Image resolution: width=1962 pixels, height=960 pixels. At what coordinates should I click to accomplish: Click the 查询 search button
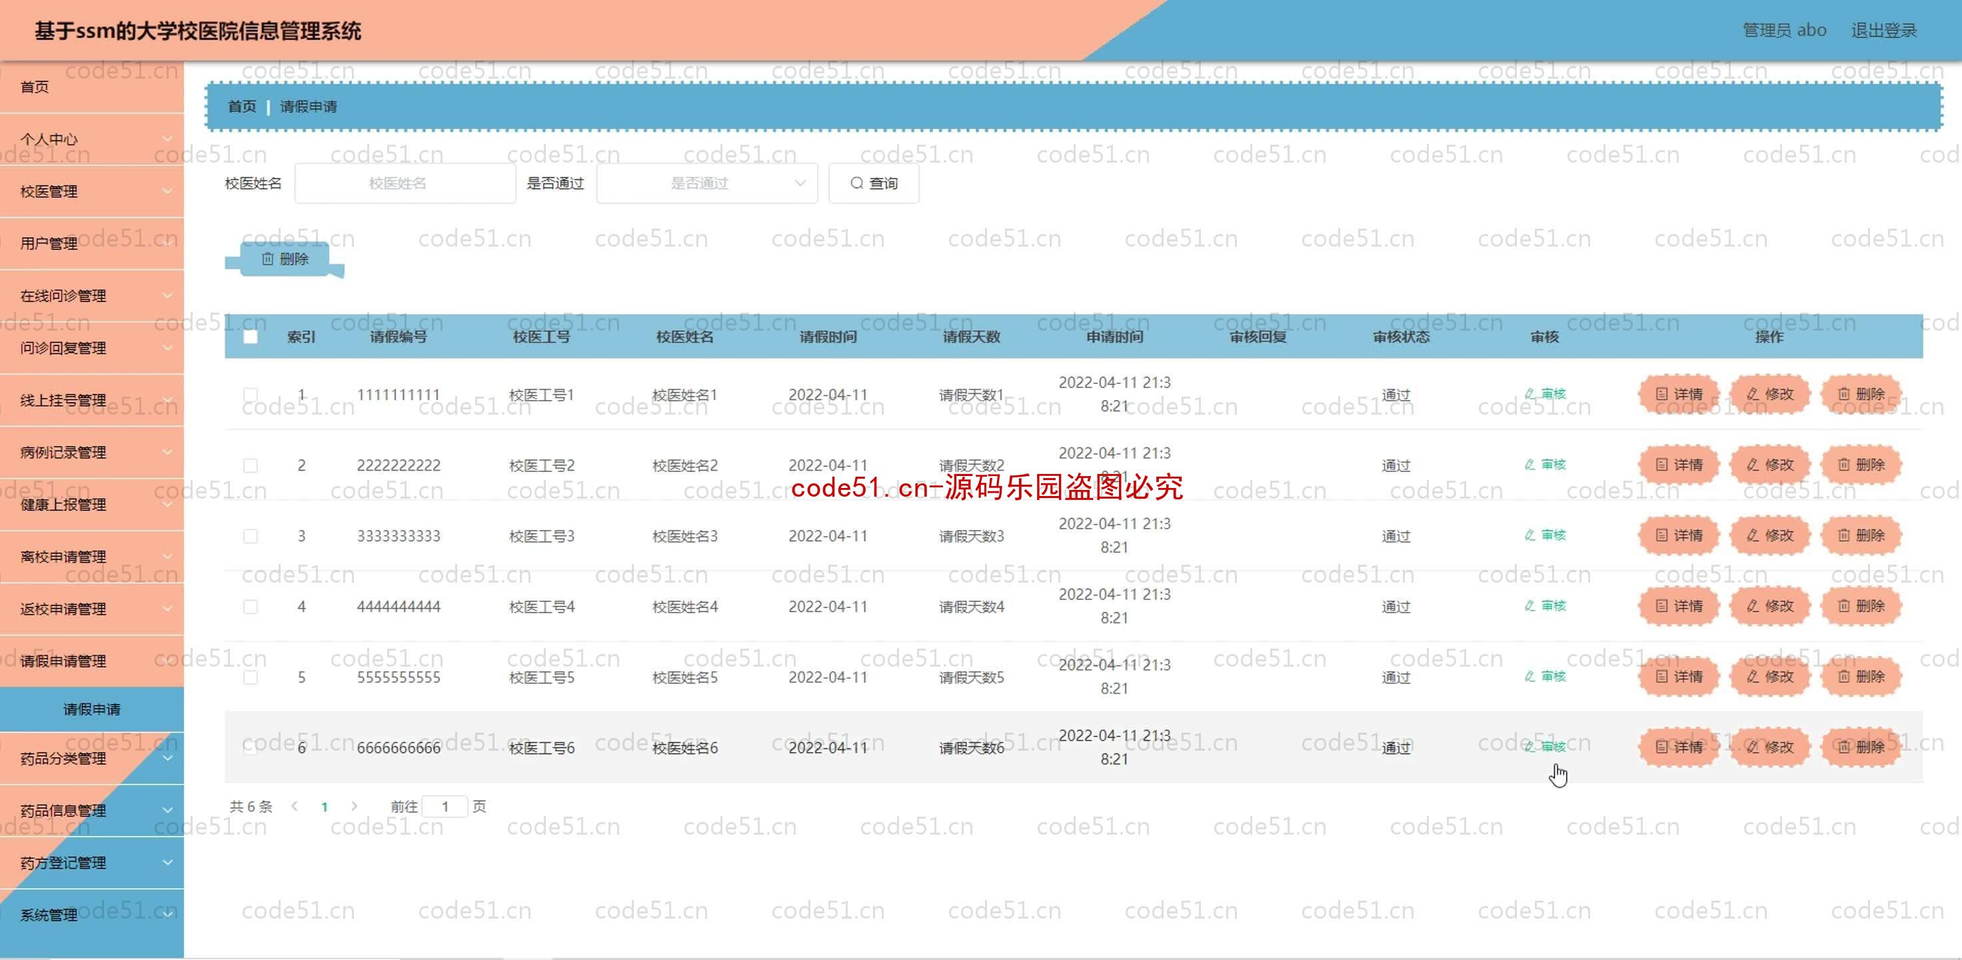pos(874,183)
